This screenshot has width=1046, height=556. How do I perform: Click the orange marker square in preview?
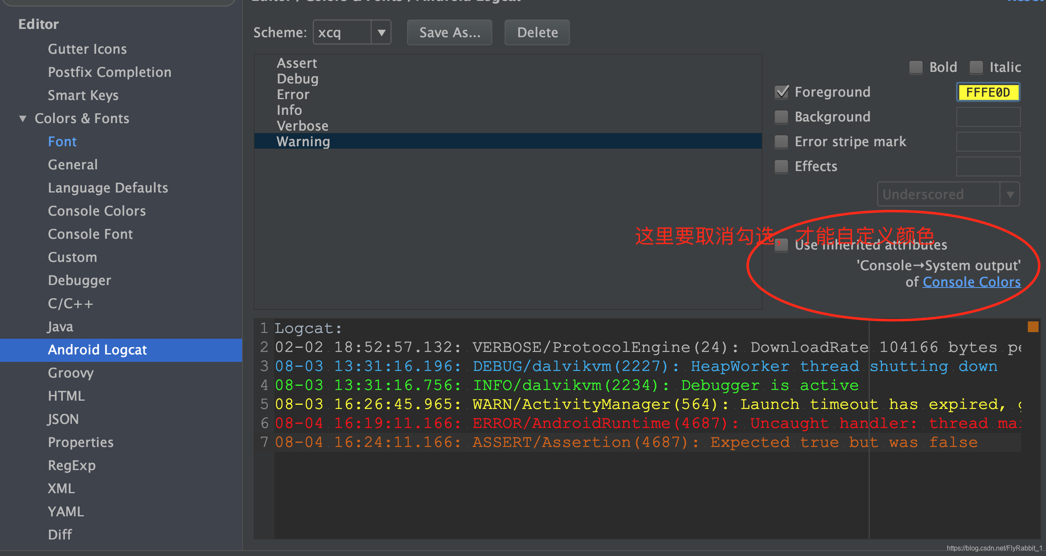[x=1033, y=327]
